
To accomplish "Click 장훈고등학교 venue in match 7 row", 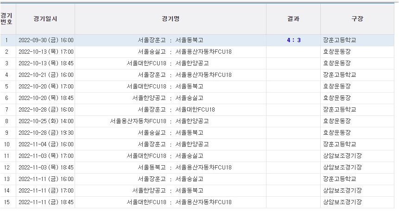I will pos(340,110).
